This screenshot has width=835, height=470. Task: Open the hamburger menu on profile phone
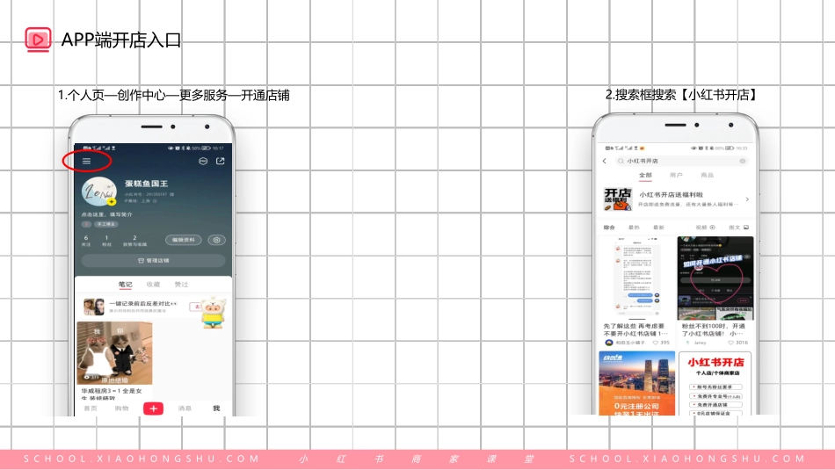point(86,161)
